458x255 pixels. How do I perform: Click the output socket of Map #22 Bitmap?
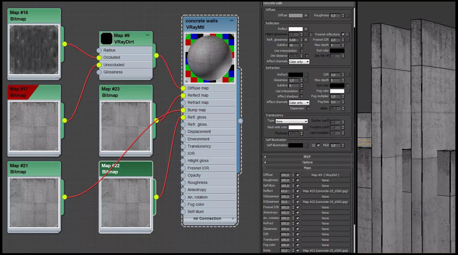(156, 197)
